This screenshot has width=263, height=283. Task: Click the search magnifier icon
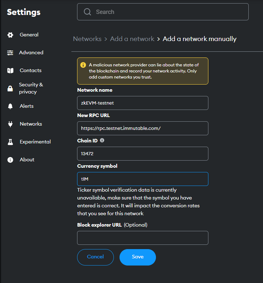[87, 12]
